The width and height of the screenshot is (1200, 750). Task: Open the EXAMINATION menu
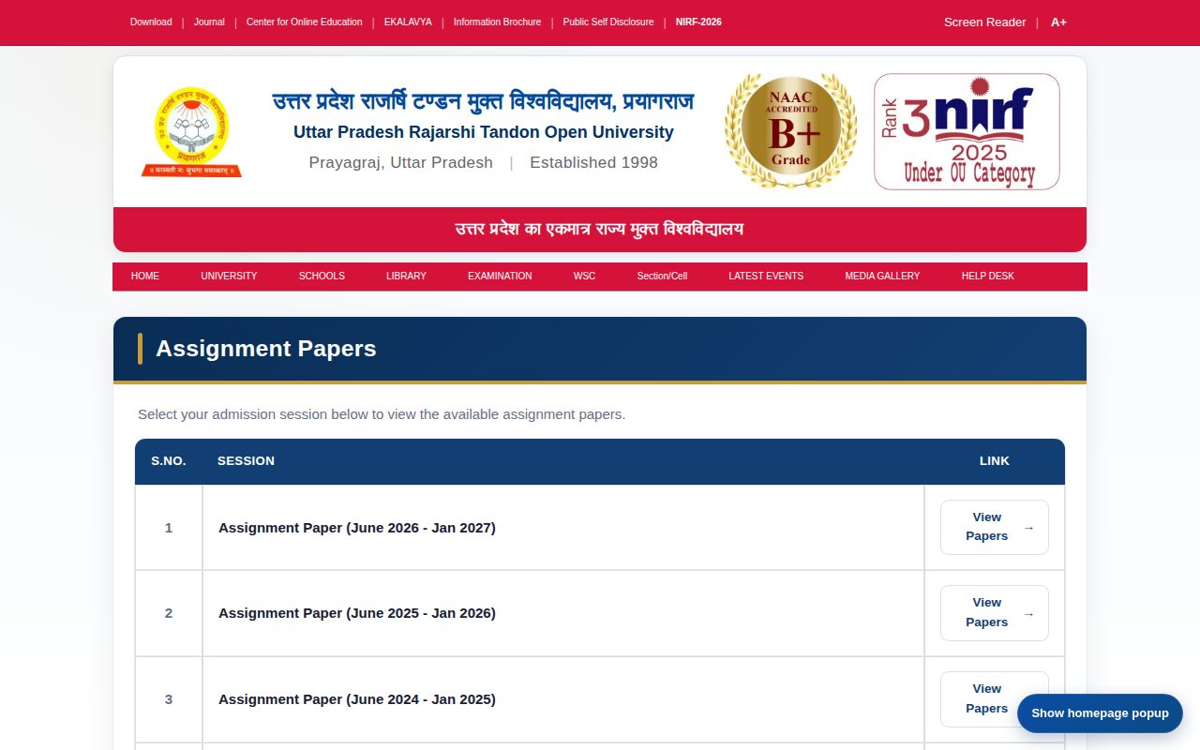[x=500, y=276]
